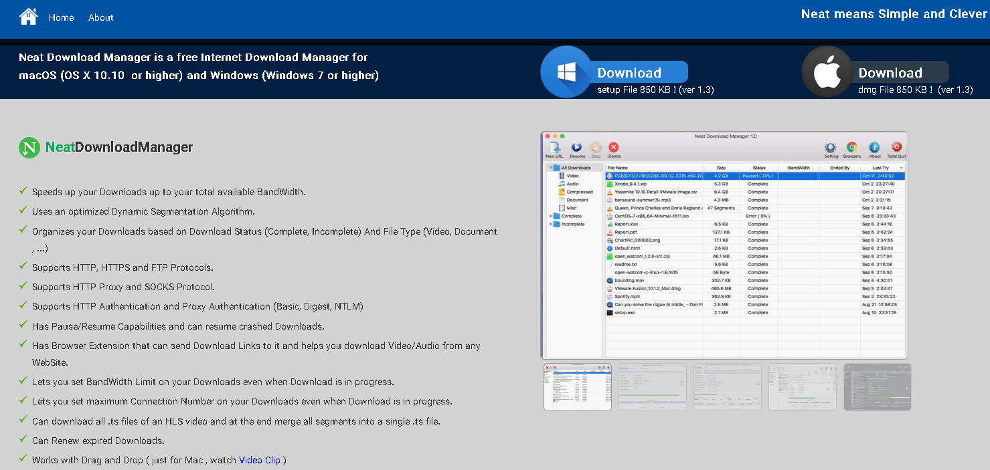Click the green NeatDownloadManager logo icon
Viewport: 990px width, 470px height.
tap(29, 148)
